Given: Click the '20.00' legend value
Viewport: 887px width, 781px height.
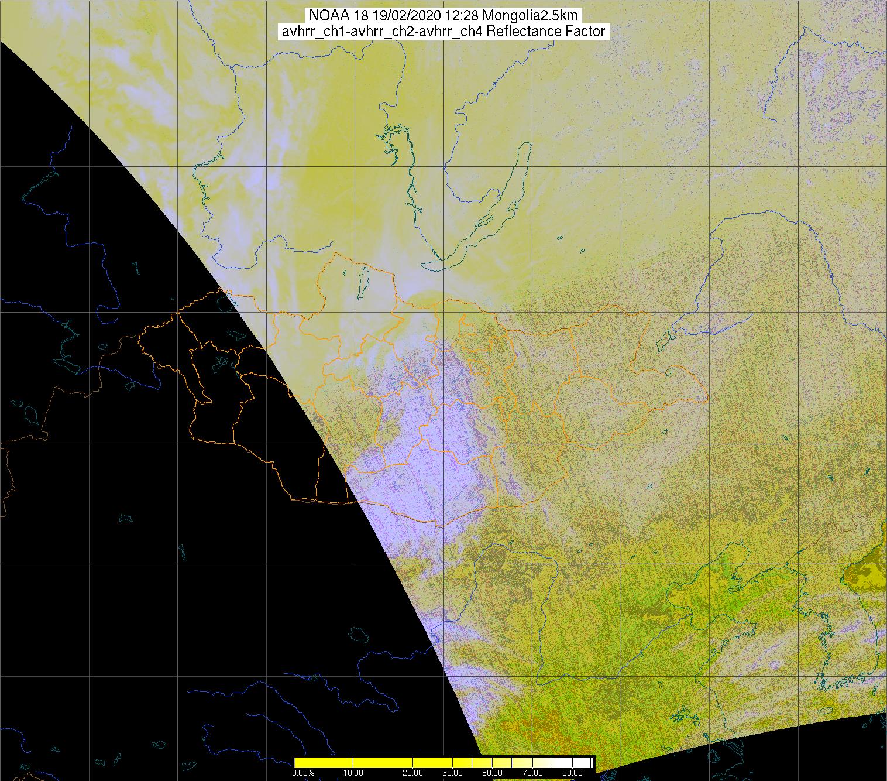Looking at the screenshot, I should click(x=412, y=773).
